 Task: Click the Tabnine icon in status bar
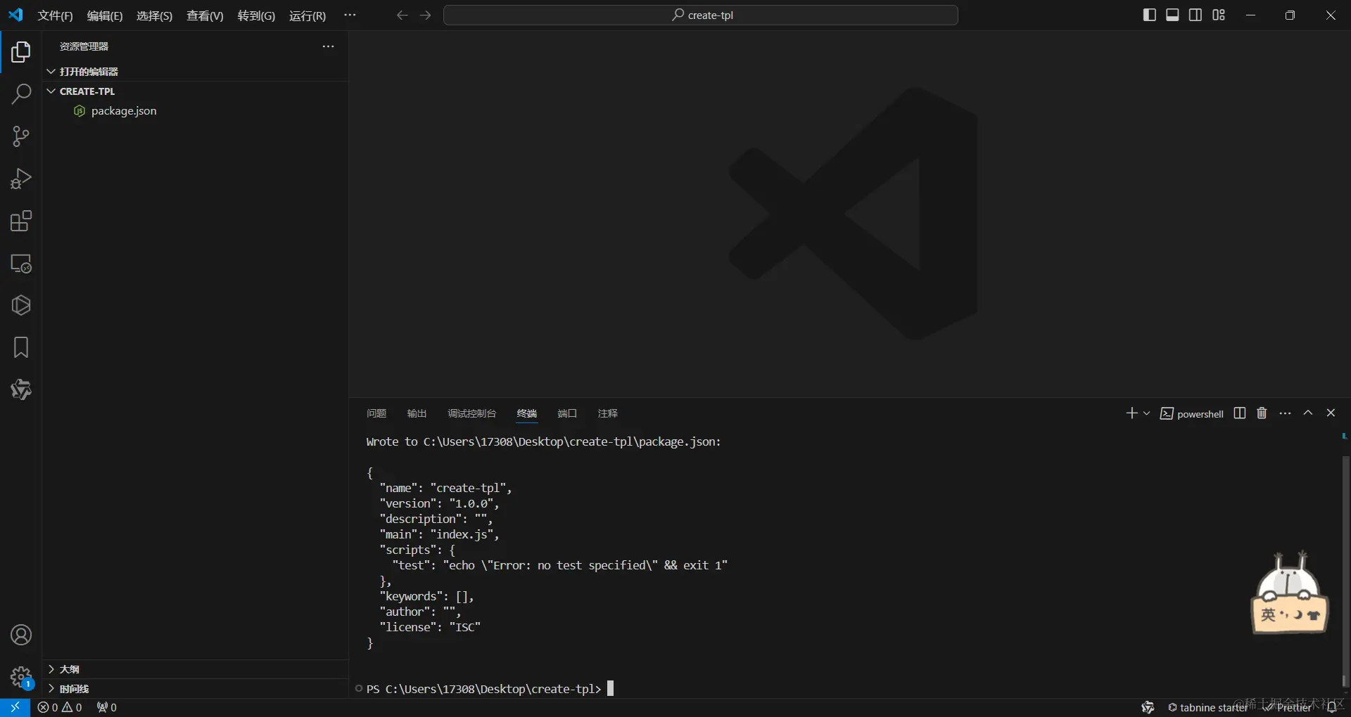(1148, 707)
